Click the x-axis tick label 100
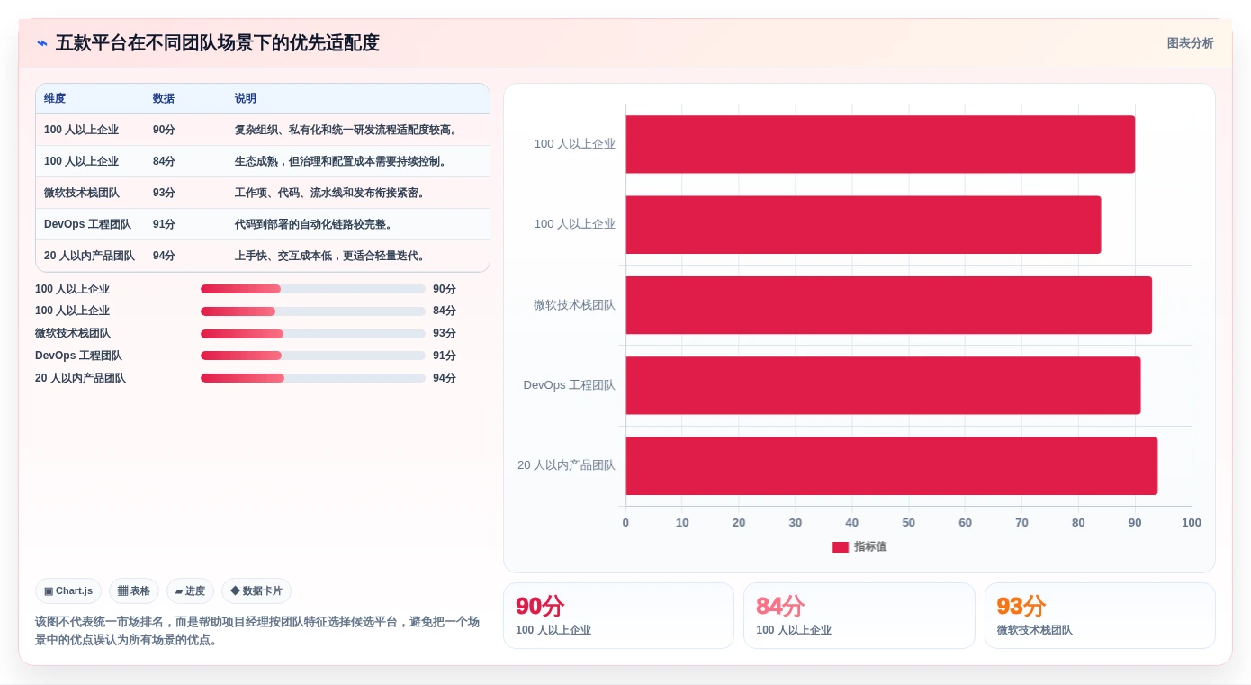Screen dimensions: 1251x685 [x=1191, y=523]
